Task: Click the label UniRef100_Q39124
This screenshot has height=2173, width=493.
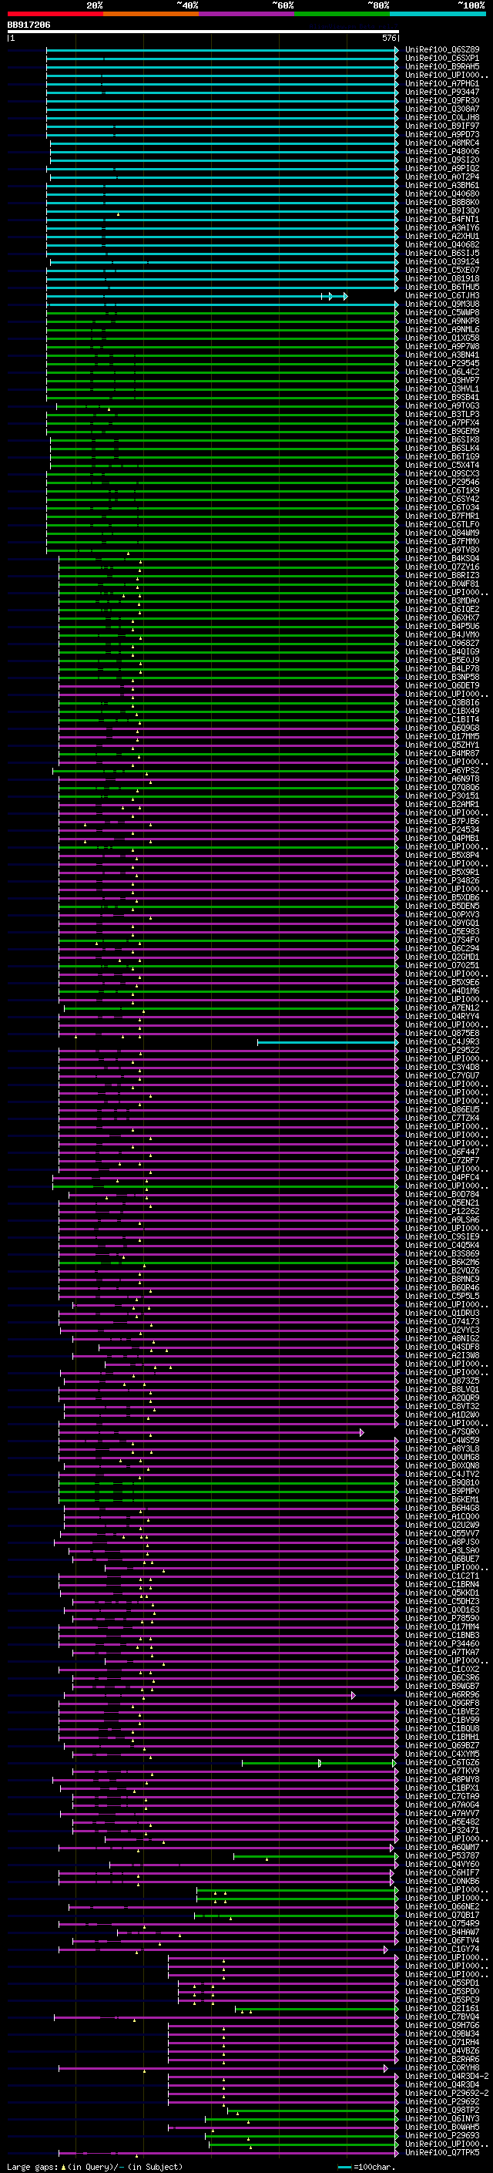Action: click(x=442, y=261)
